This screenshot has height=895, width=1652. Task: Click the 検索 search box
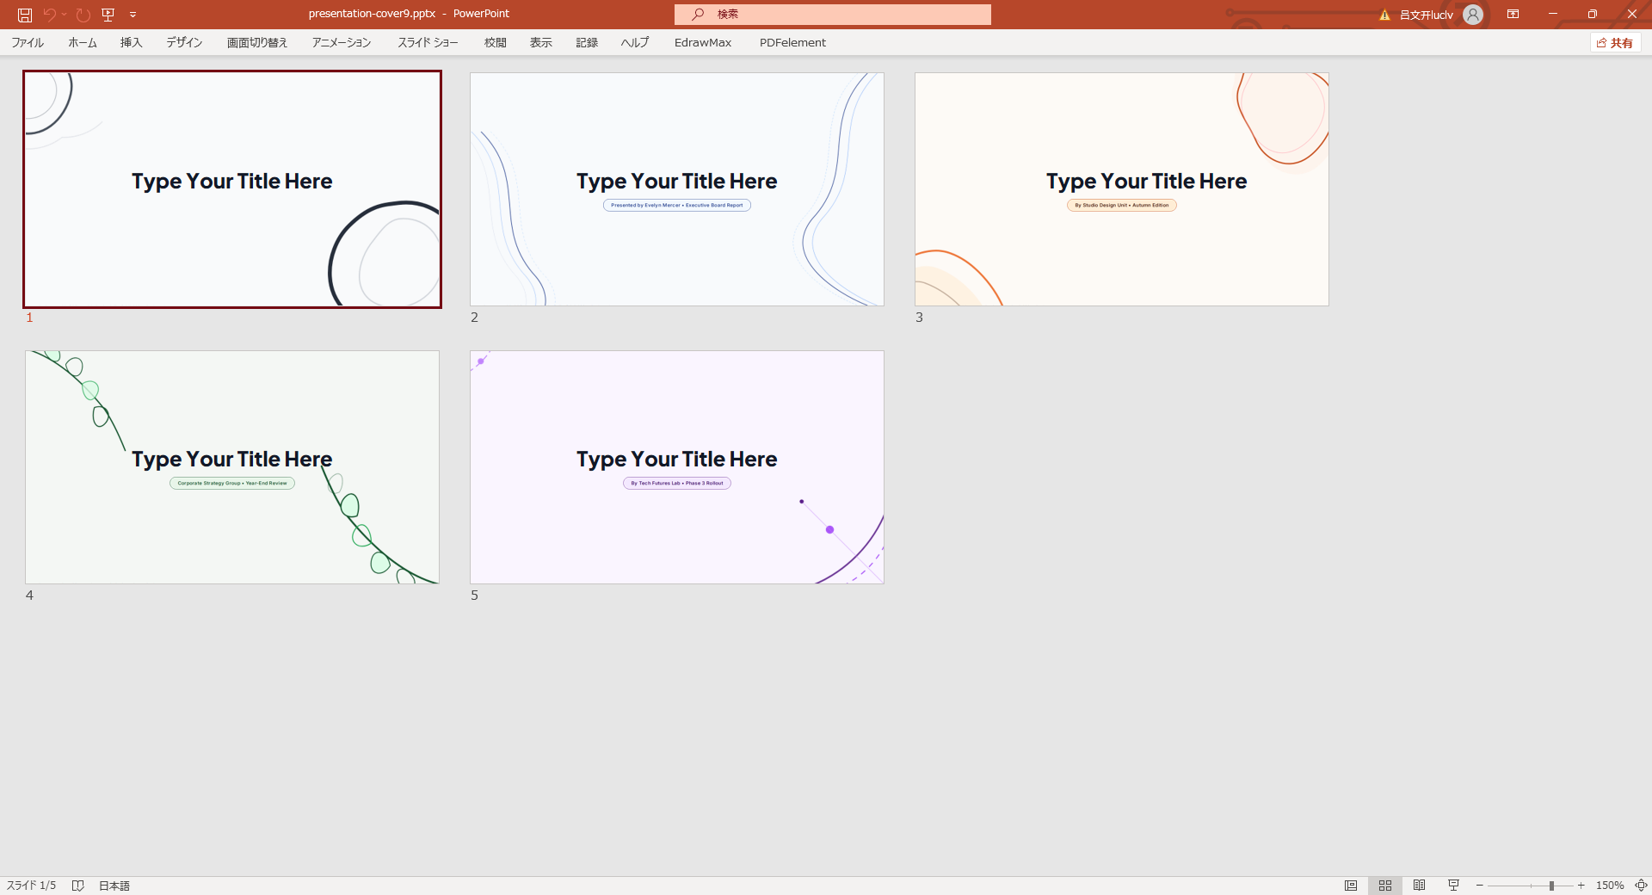click(x=833, y=14)
